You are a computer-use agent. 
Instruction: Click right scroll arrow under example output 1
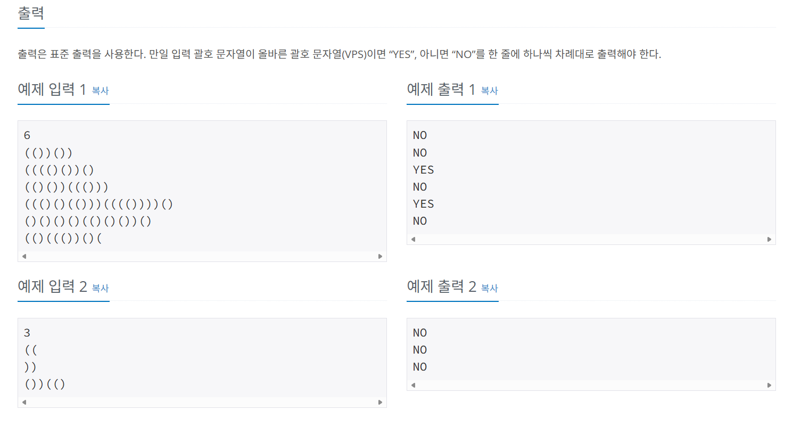[769, 239]
